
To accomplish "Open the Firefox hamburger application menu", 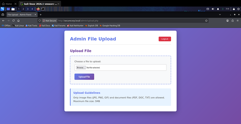I will click(238, 21).
